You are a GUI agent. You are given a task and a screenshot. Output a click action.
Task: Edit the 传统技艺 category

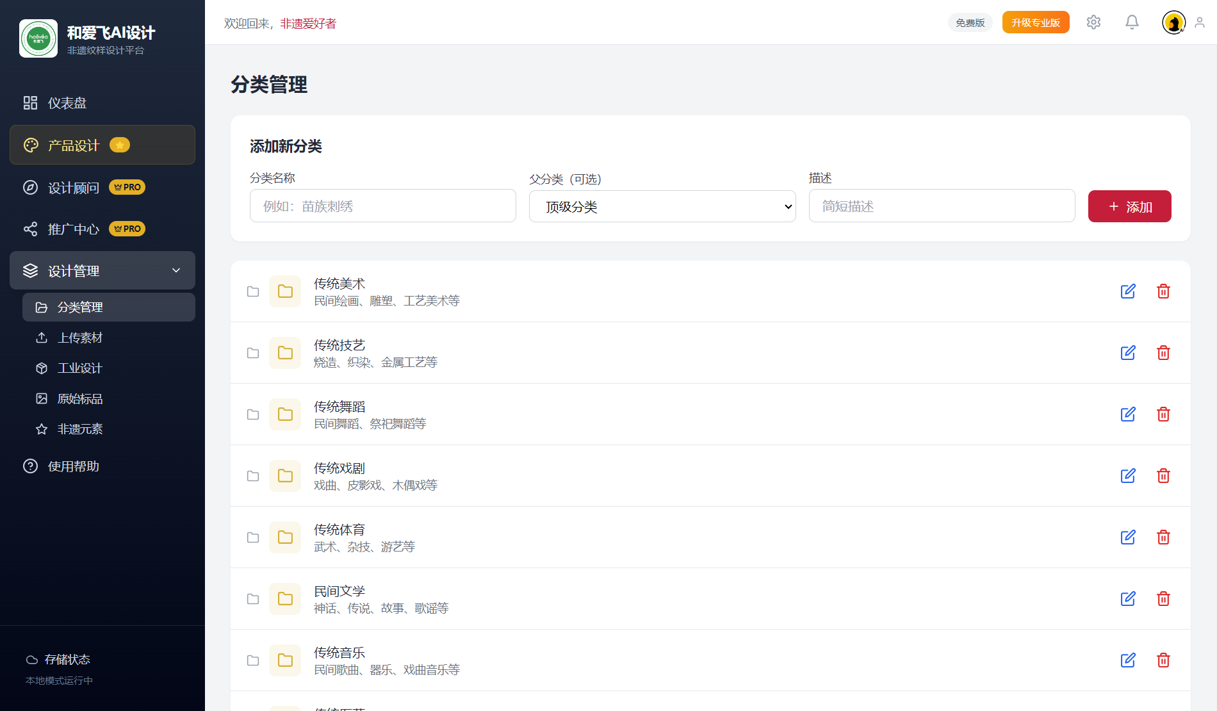[1128, 353]
